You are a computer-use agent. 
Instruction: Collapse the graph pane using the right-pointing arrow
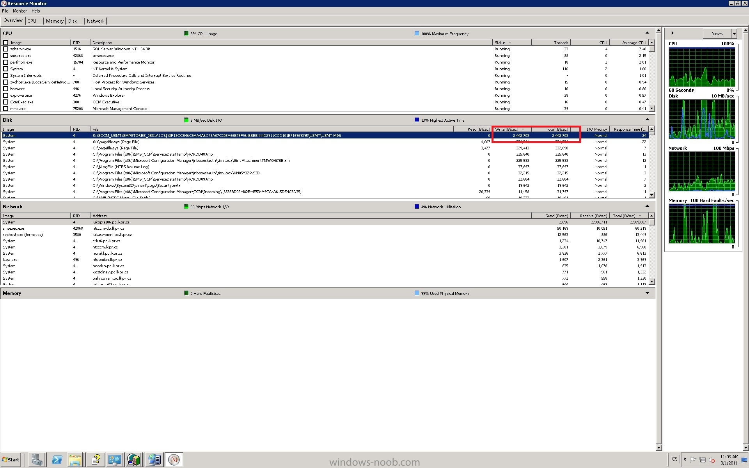point(673,33)
